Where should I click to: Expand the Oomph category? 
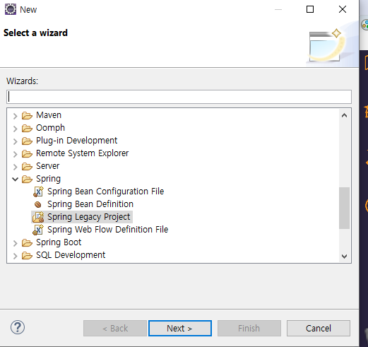[x=16, y=129]
